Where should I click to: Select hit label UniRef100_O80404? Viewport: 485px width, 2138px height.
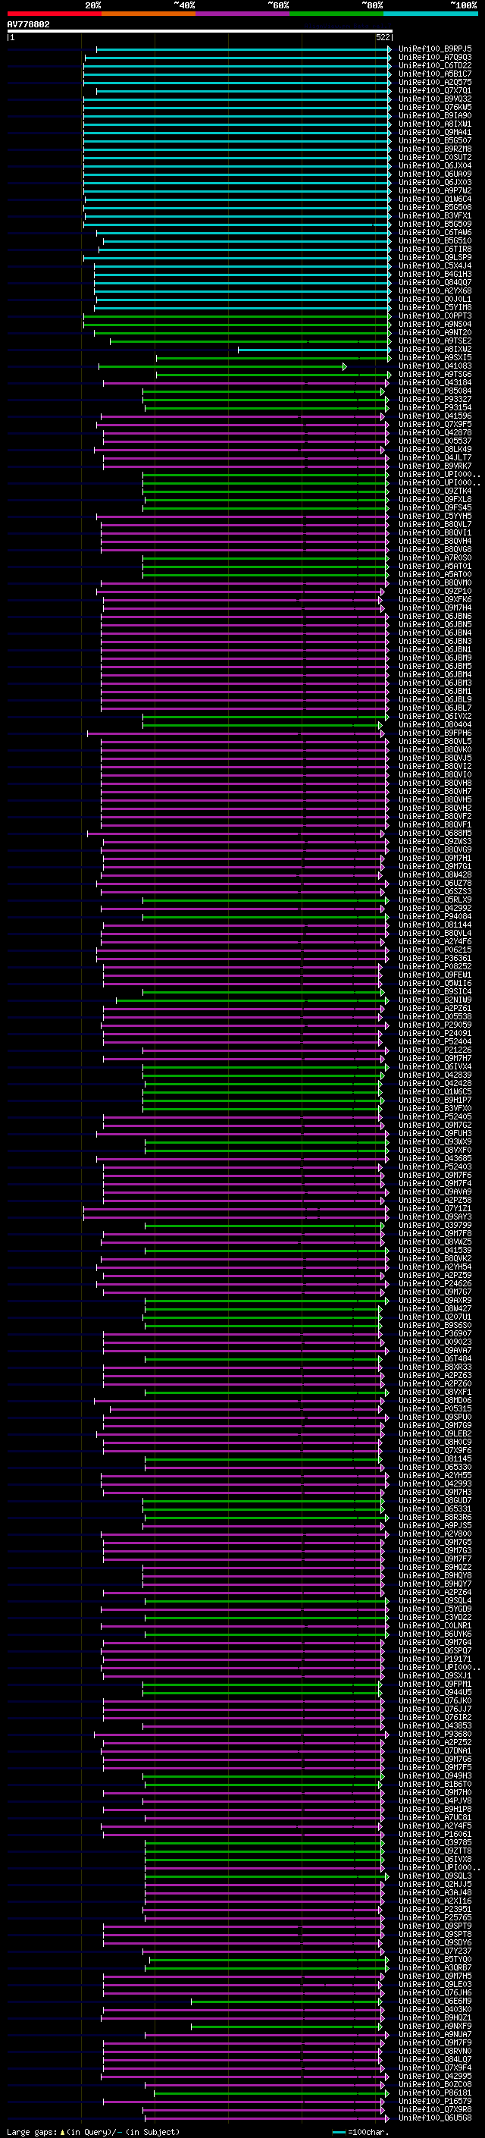[x=435, y=724]
